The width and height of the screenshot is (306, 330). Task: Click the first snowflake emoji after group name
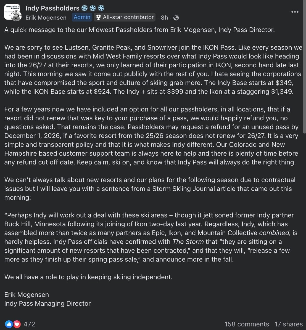(85, 8)
